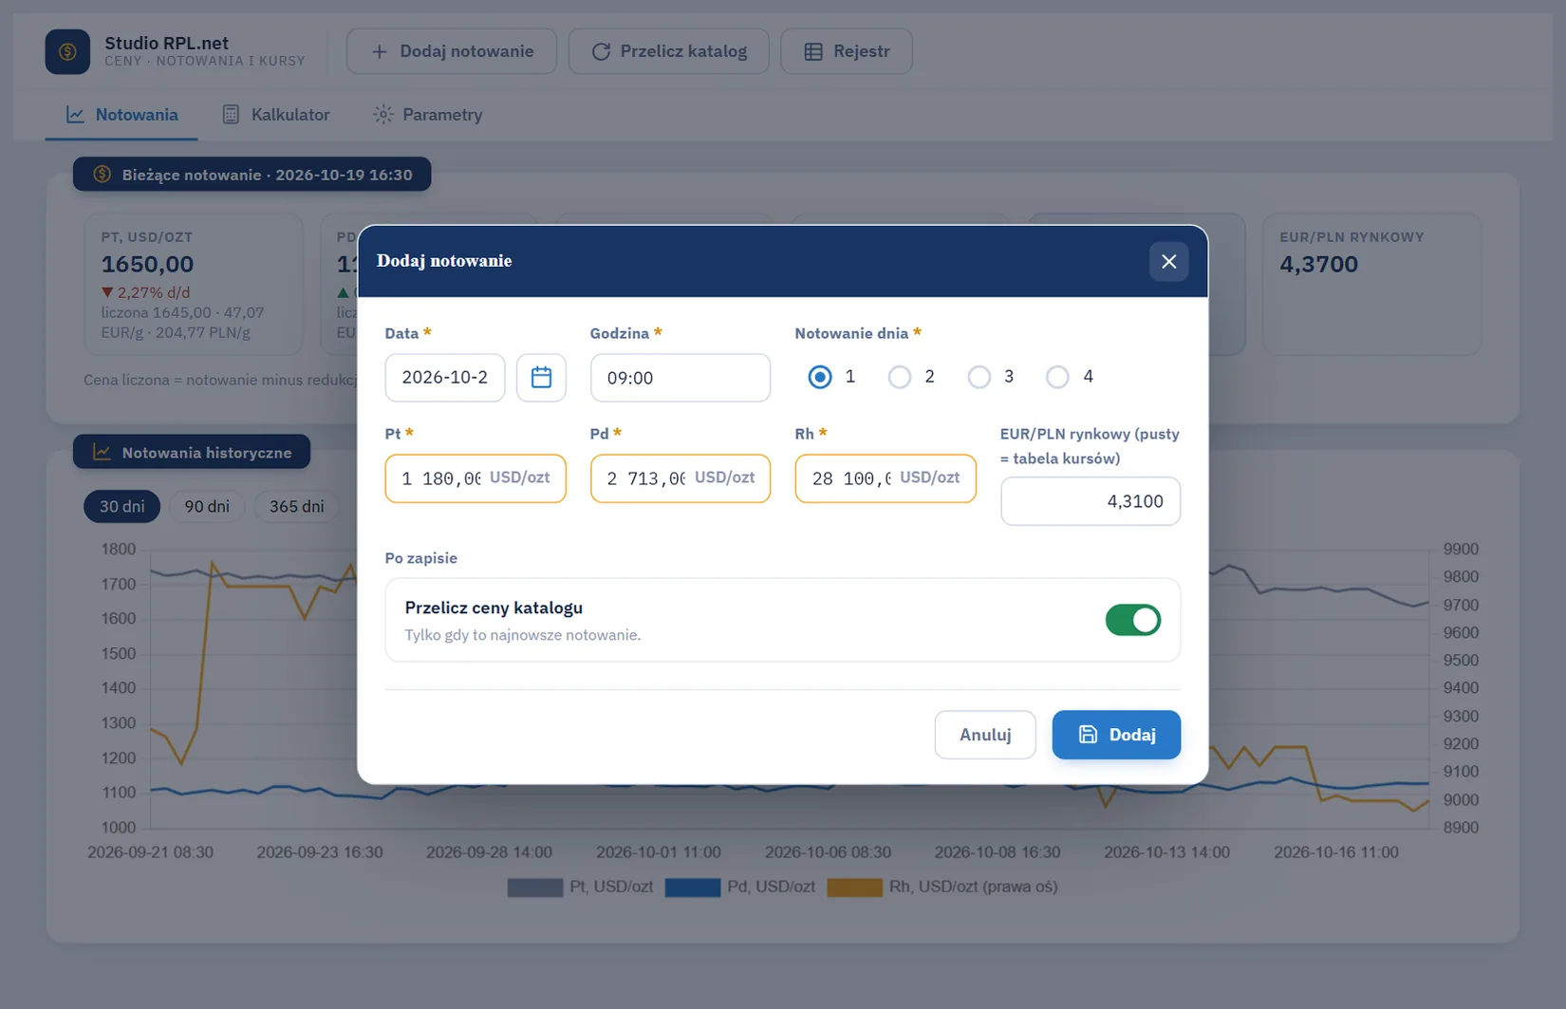Choose Notowanie dnia option 4
The height and width of the screenshot is (1009, 1566).
pos(1057,377)
